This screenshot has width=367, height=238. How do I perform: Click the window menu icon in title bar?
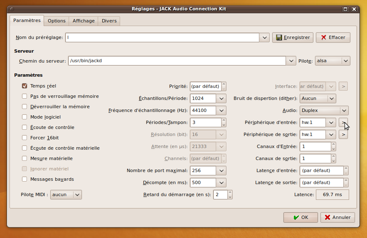click(x=12, y=9)
